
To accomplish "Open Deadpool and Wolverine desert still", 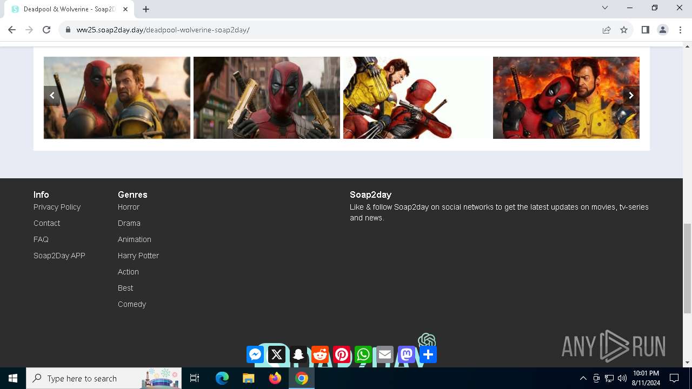I will click(117, 98).
